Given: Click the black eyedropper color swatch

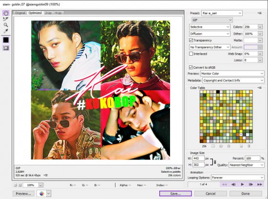Looking at the screenshot, I should tap(6, 40).
